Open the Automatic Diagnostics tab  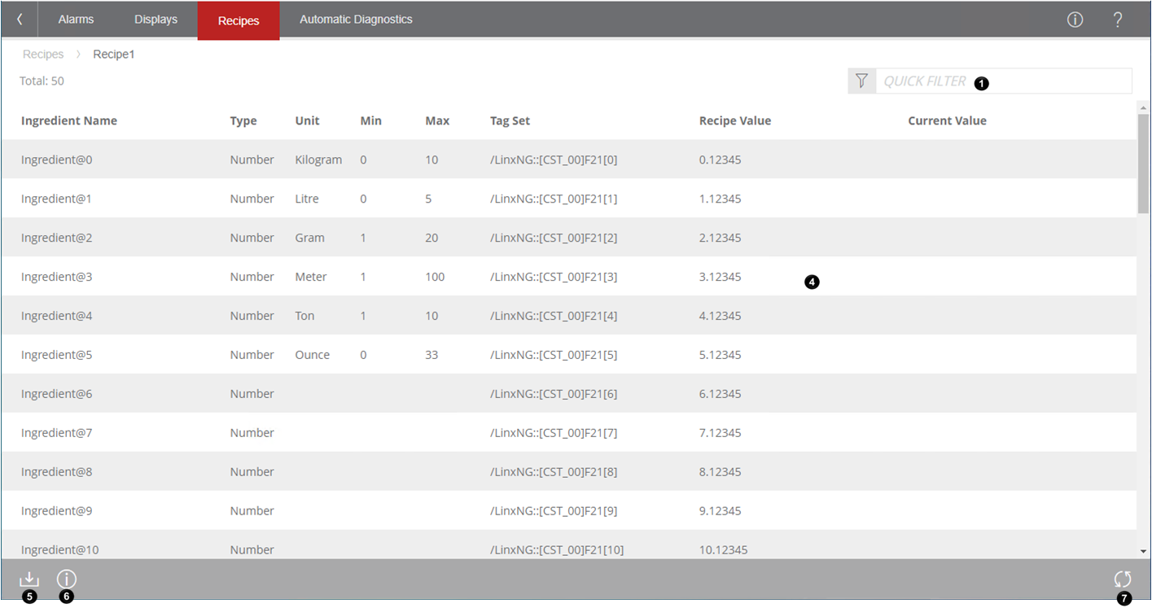(356, 20)
